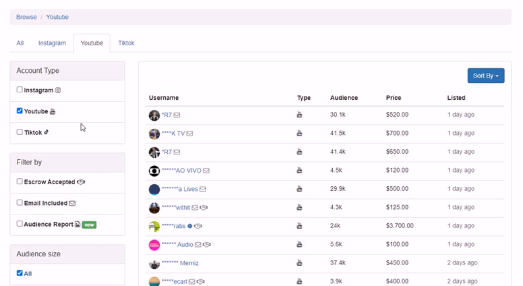Viewport: 523px width, 286px height.
Task: Toggle the Audience Report filter checkbox
Action: [x=20, y=223]
